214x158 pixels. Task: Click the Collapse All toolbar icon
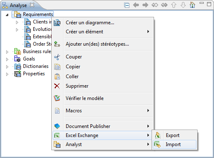pyautogui.click(x=127, y=5)
